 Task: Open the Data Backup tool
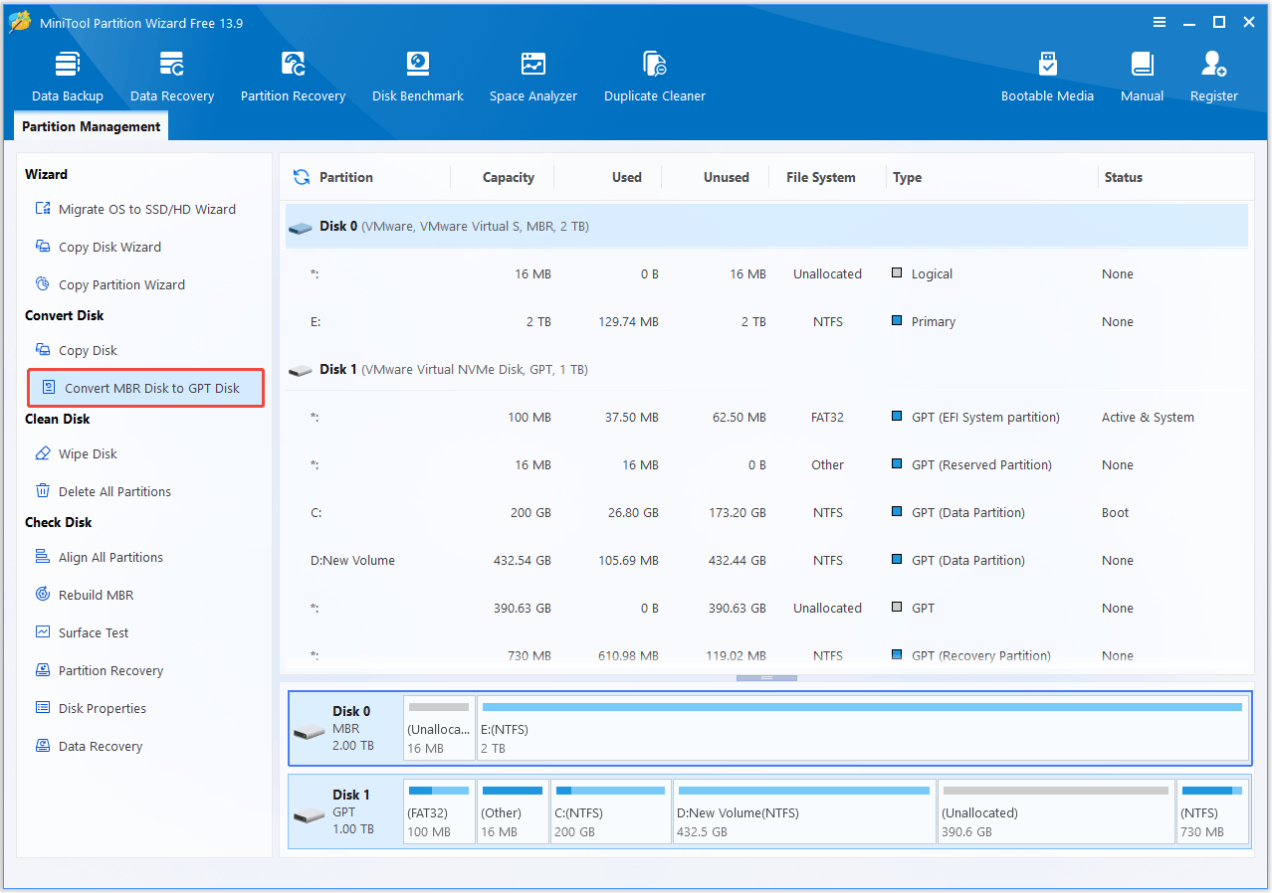coord(67,77)
